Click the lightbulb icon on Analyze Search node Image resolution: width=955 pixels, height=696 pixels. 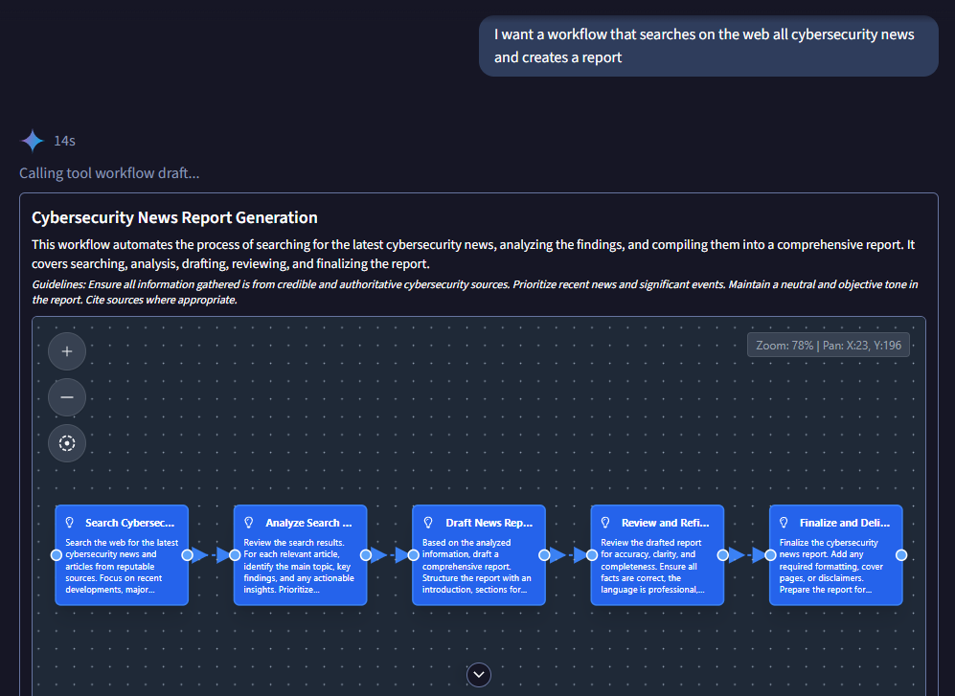click(248, 523)
